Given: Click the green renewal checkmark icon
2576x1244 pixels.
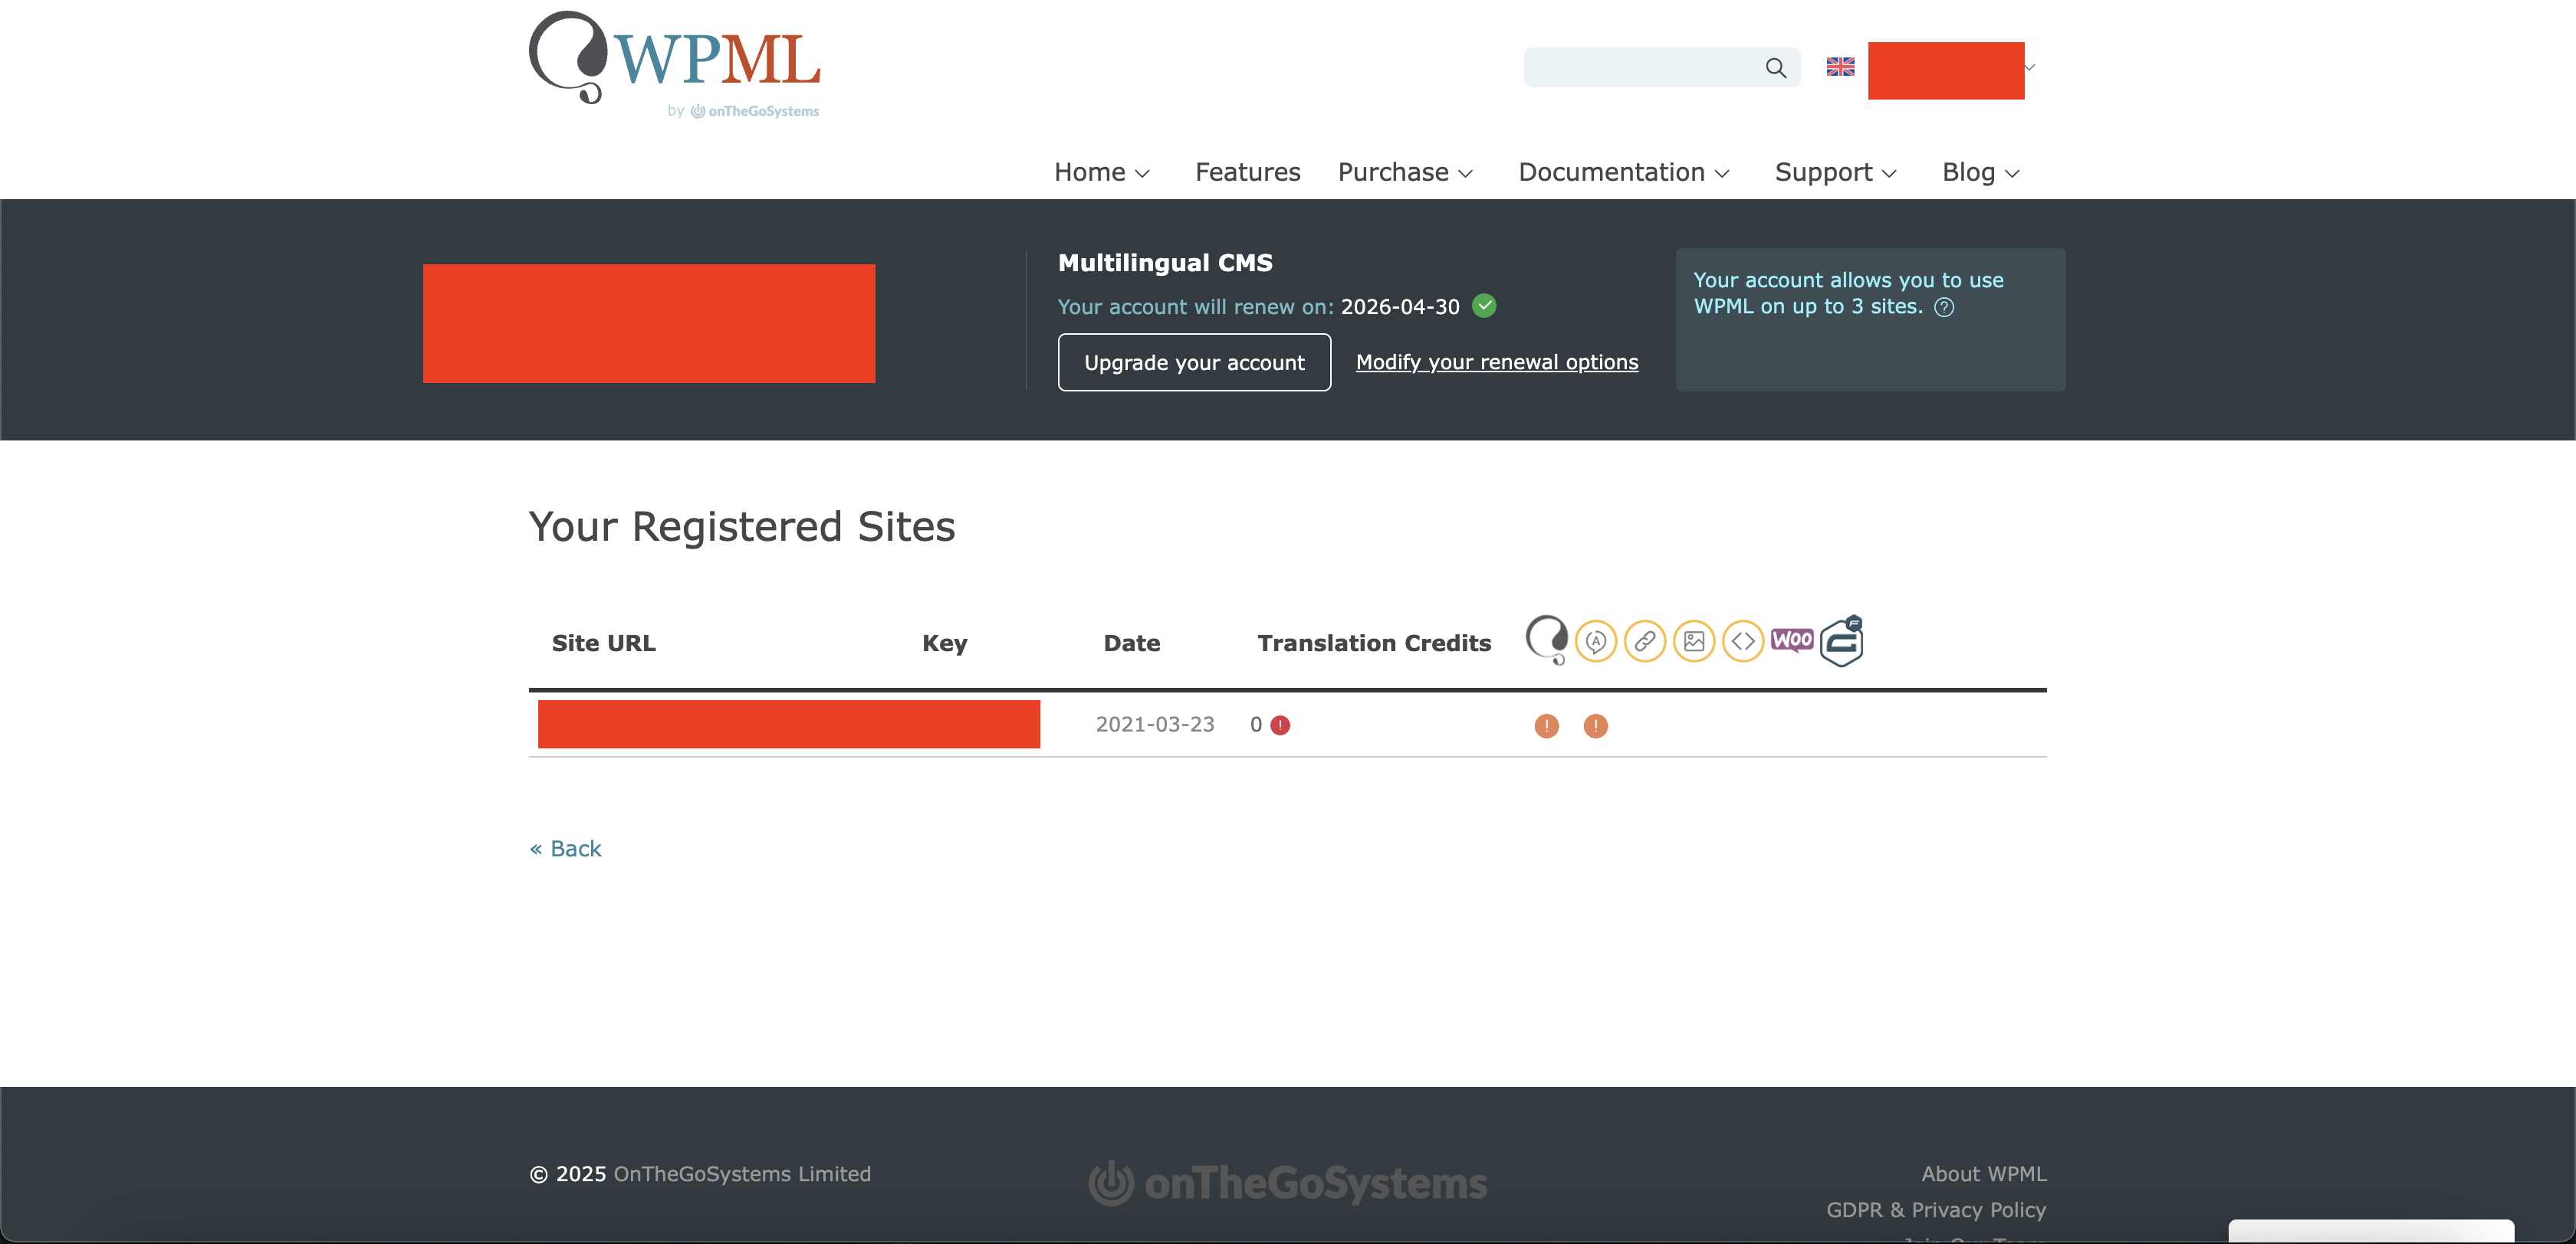Looking at the screenshot, I should pos(1484,306).
